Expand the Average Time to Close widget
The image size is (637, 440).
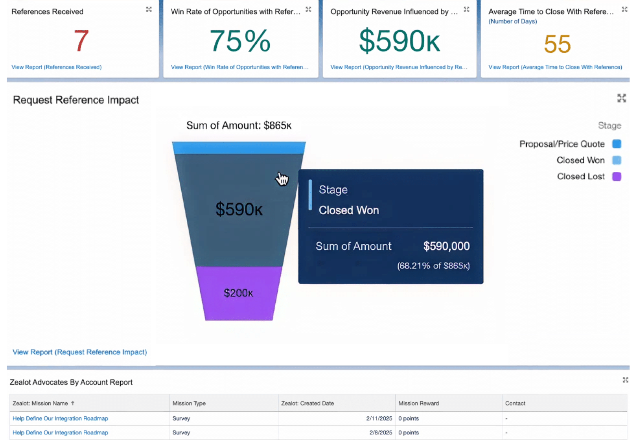(624, 9)
